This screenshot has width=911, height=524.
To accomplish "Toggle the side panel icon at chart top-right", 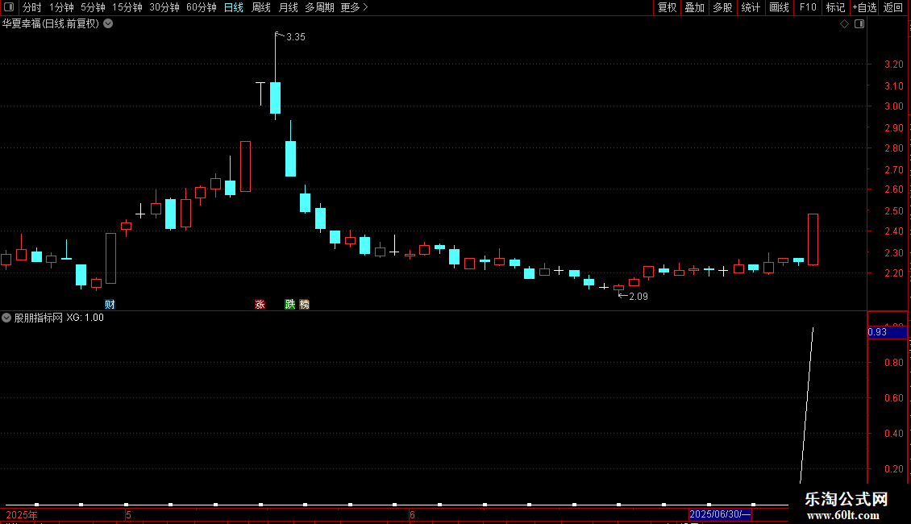I will click(x=859, y=24).
